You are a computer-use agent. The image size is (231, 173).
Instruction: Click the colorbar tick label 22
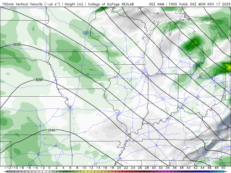point(126,168)
